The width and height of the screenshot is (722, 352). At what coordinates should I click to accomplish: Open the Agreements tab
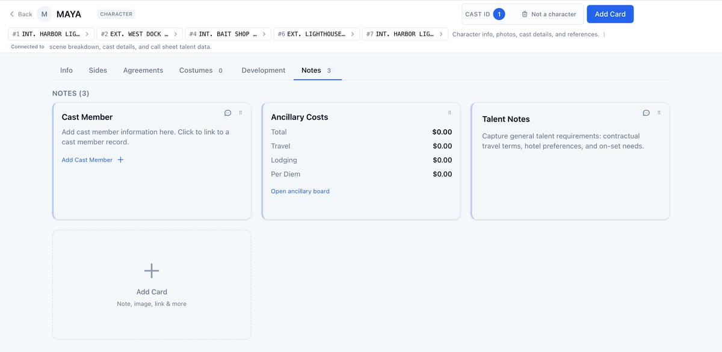click(143, 70)
